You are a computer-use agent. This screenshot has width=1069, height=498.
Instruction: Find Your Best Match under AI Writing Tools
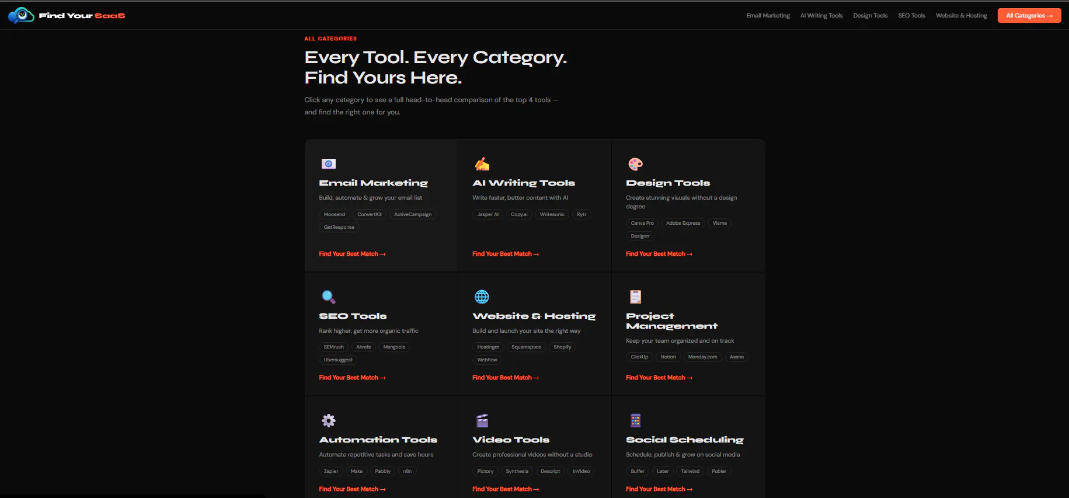(506, 254)
